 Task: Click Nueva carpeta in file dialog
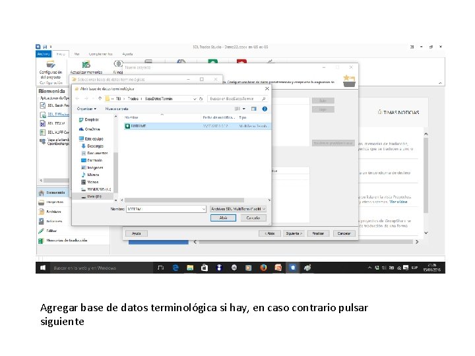coord(117,109)
